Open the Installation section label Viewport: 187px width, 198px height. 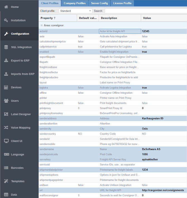tap(18, 20)
